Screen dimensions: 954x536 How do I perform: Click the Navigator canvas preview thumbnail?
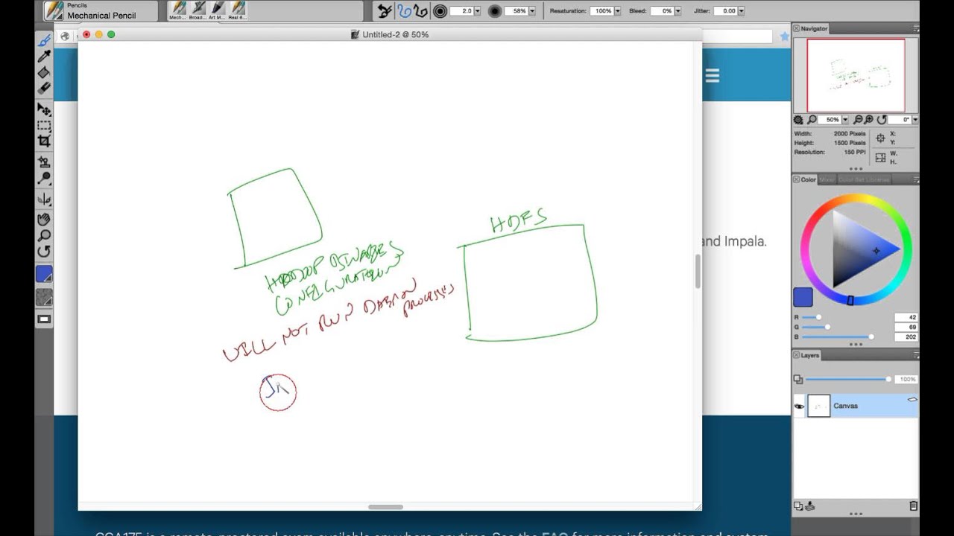pos(856,75)
